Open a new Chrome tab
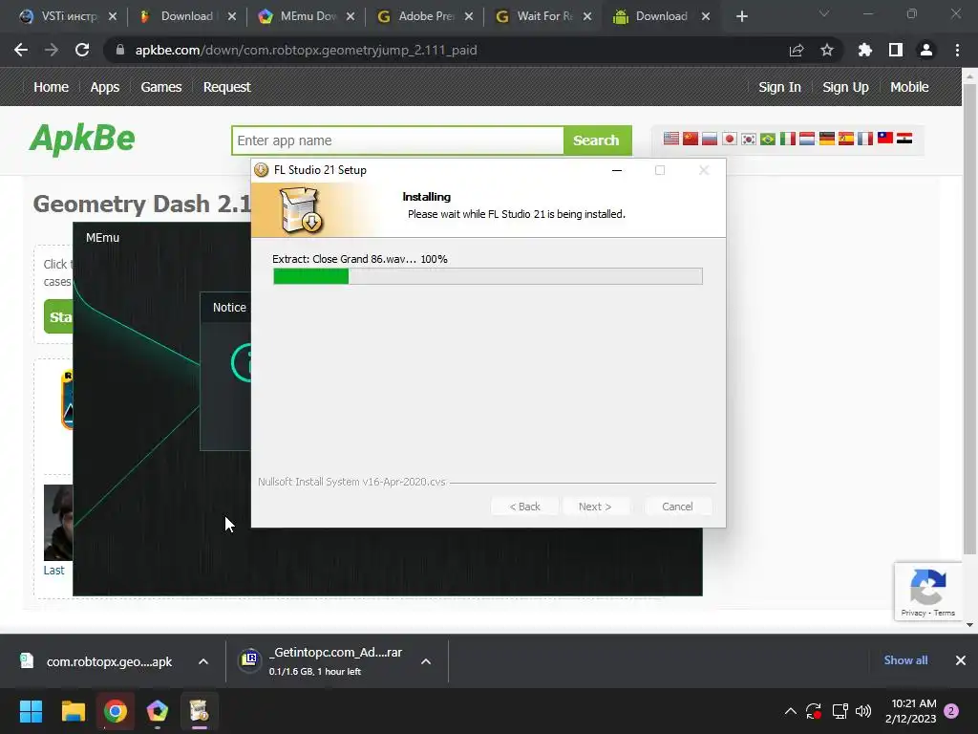 tap(741, 17)
